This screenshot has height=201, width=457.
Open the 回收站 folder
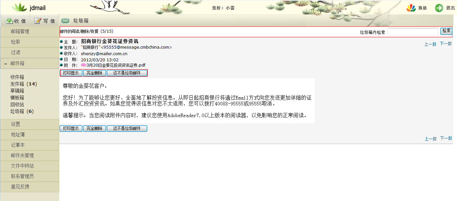(17, 104)
